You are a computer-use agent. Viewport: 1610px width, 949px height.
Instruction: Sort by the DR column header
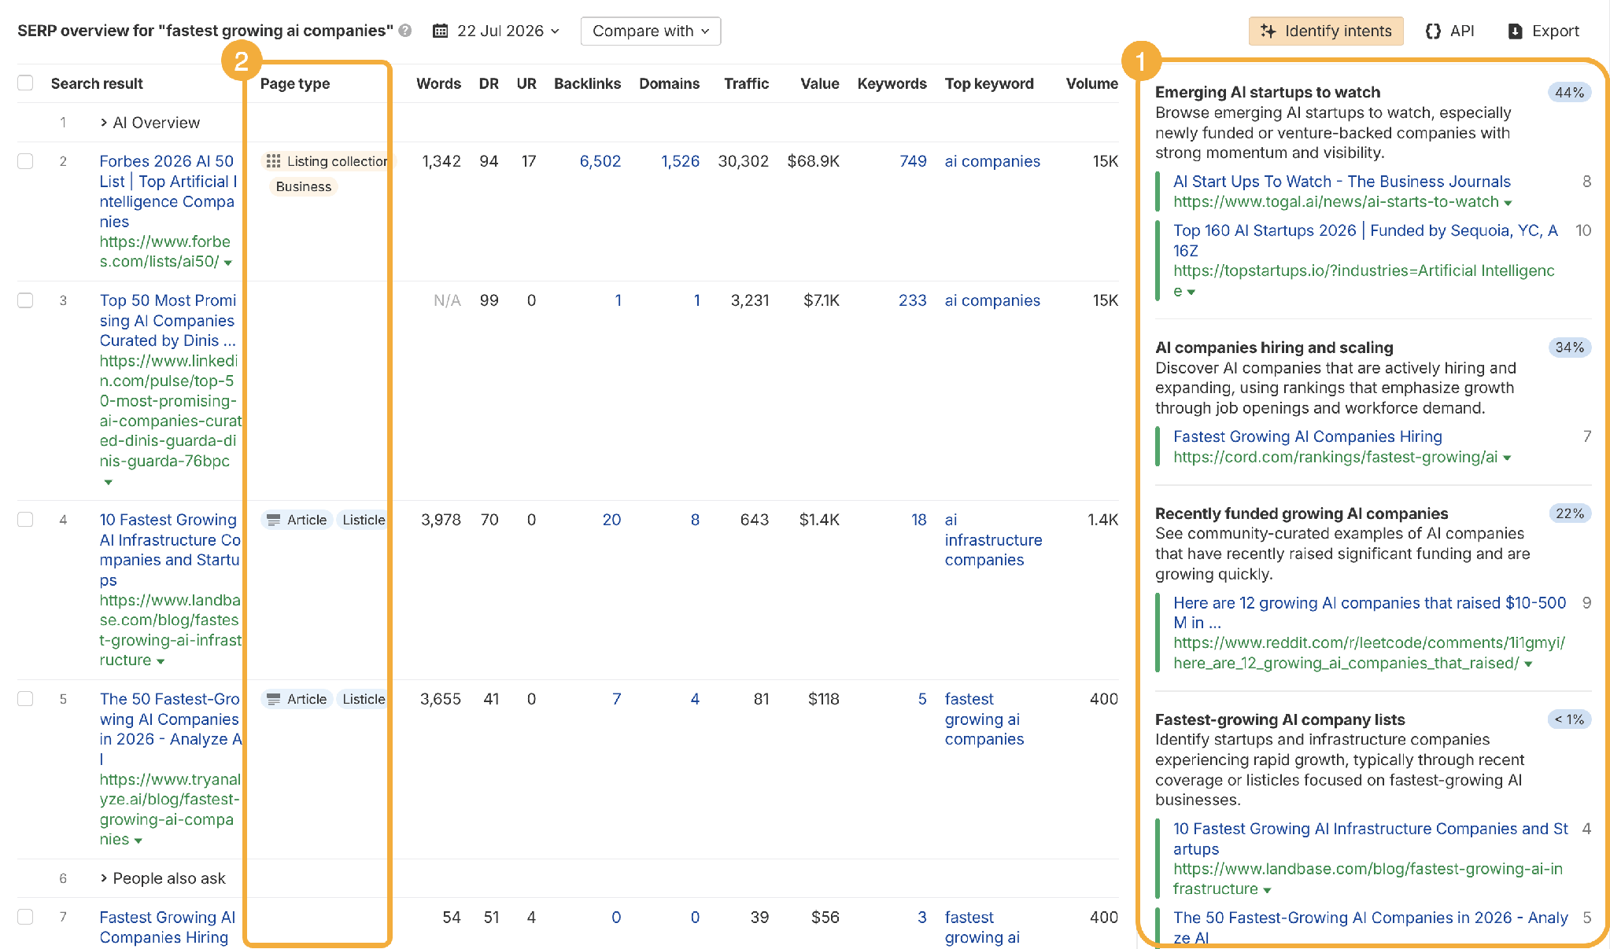(x=489, y=83)
